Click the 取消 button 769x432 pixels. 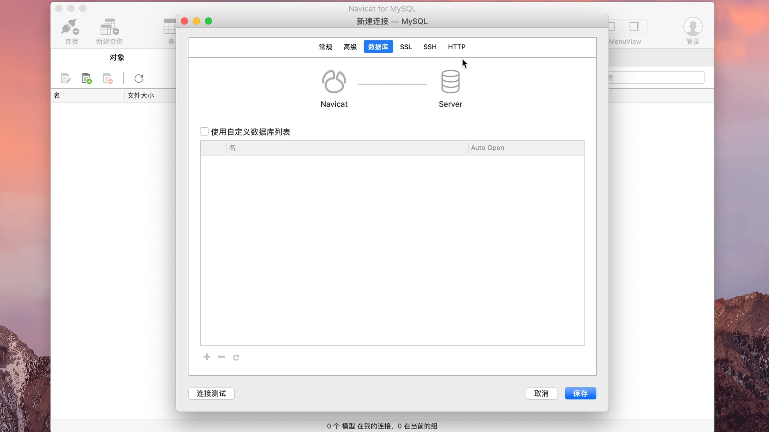542,393
